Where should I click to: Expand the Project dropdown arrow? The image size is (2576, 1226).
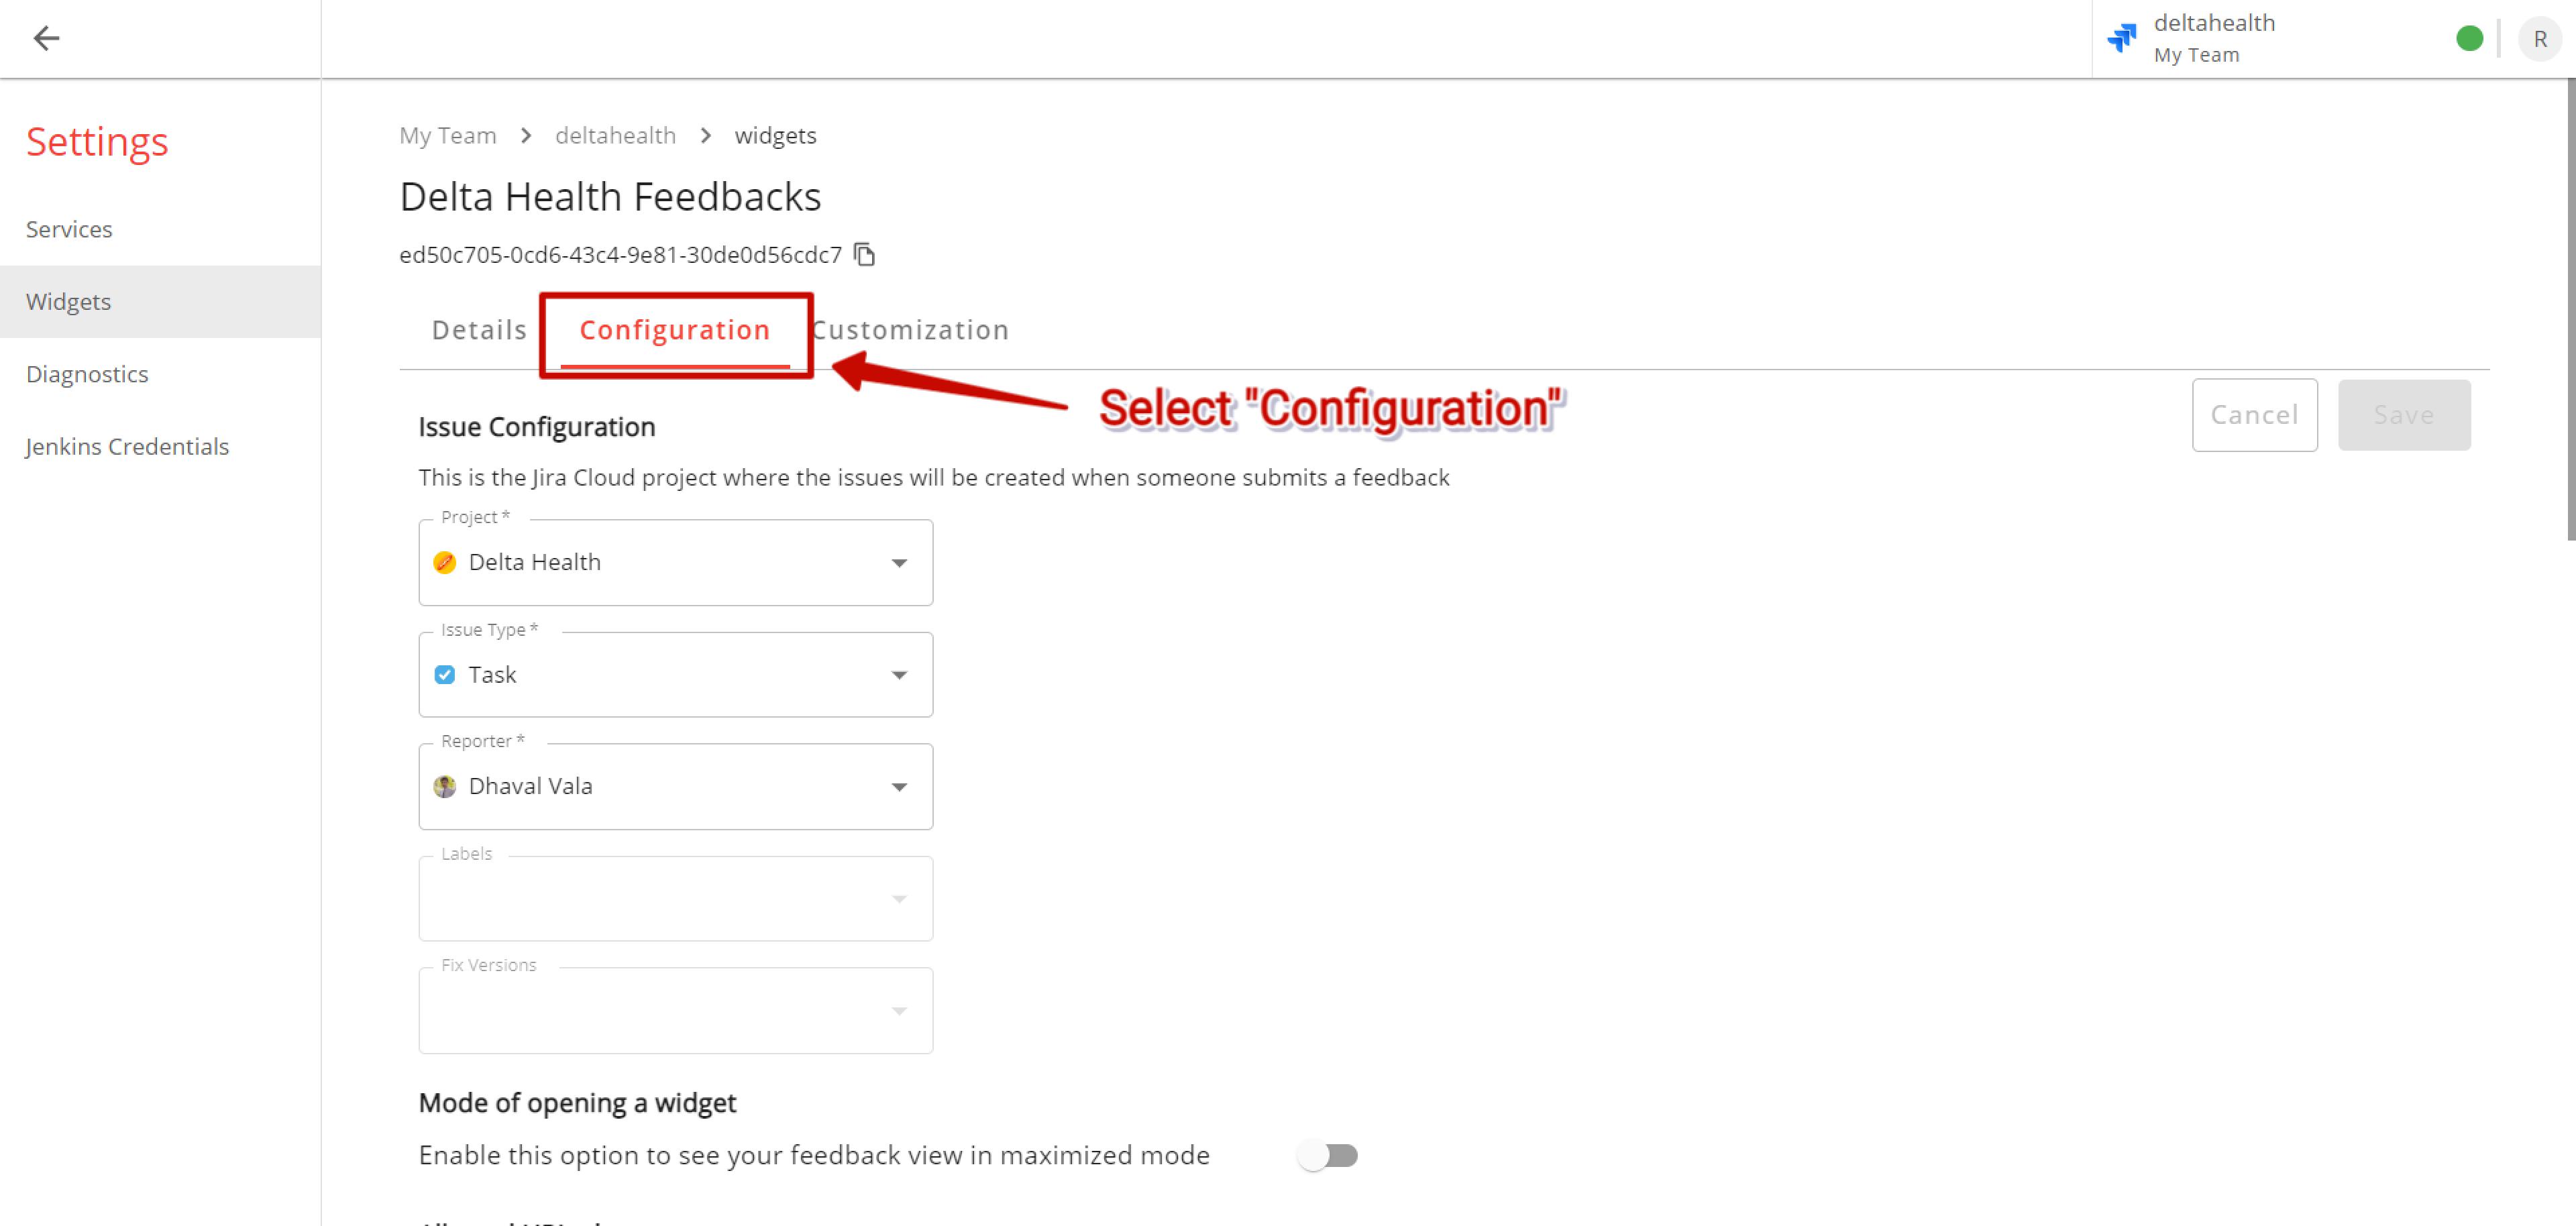899,563
